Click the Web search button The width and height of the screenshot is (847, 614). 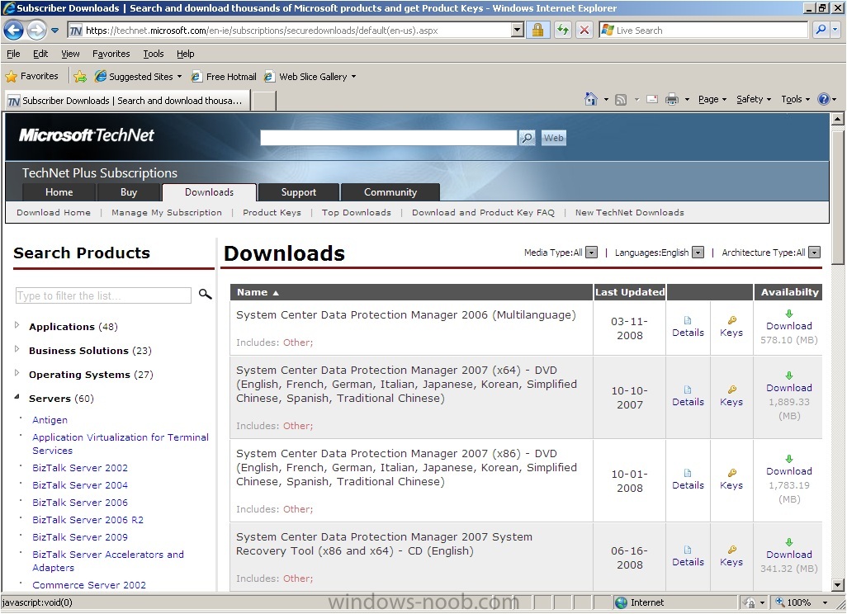coord(553,138)
